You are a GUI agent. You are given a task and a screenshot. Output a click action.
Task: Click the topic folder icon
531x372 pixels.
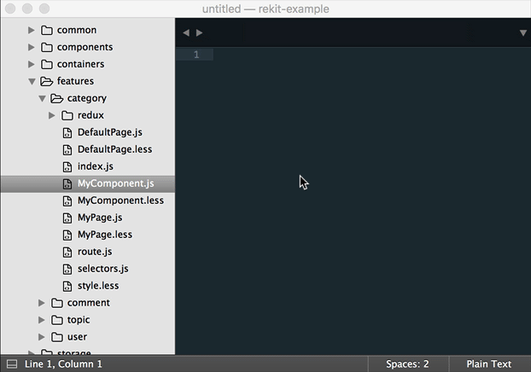coord(57,320)
